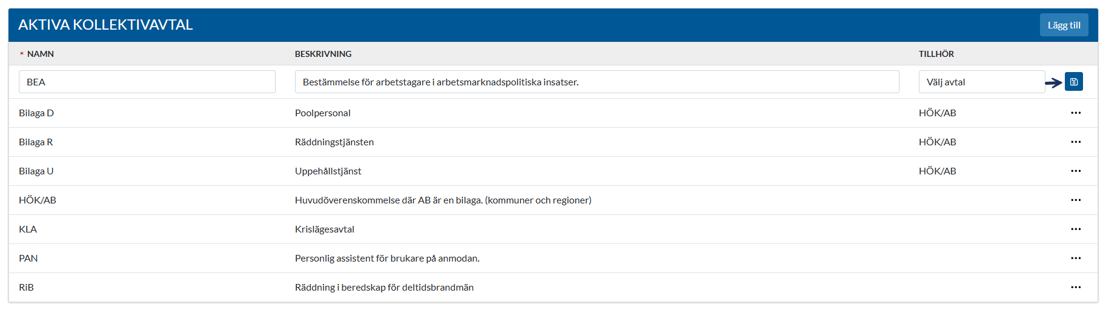Open more options for KLA row

click(1075, 229)
